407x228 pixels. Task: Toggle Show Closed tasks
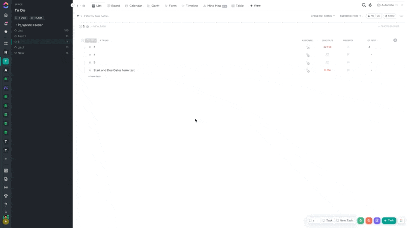[388, 26]
